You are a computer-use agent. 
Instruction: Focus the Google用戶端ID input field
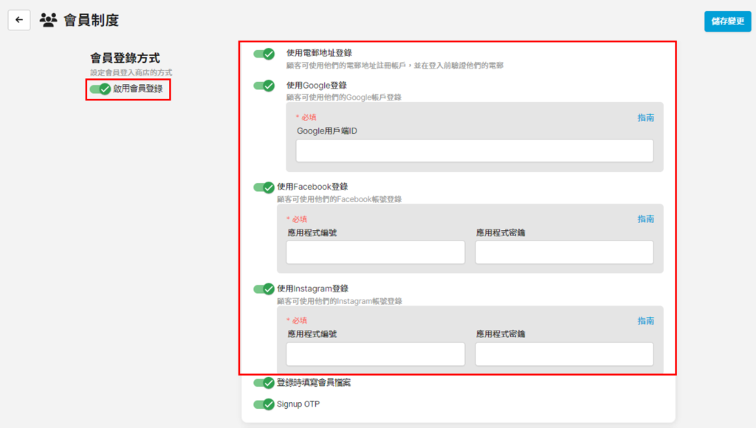[x=474, y=151]
